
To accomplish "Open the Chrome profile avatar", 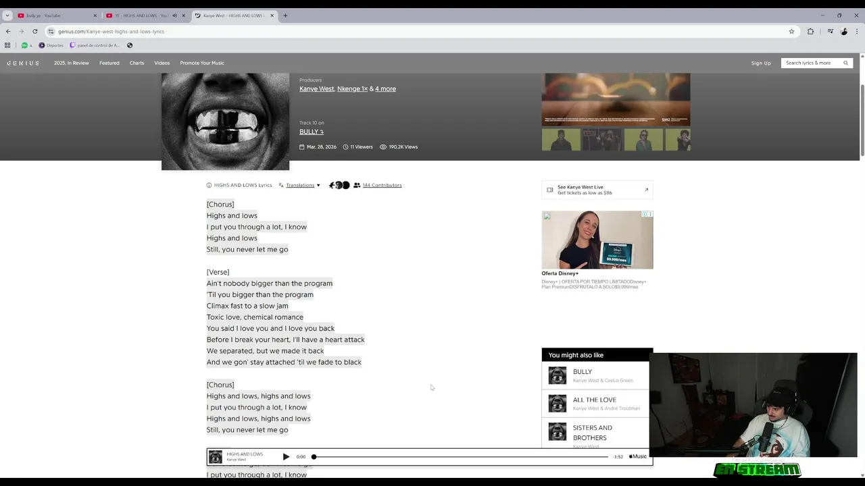I will pyautogui.click(x=844, y=31).
